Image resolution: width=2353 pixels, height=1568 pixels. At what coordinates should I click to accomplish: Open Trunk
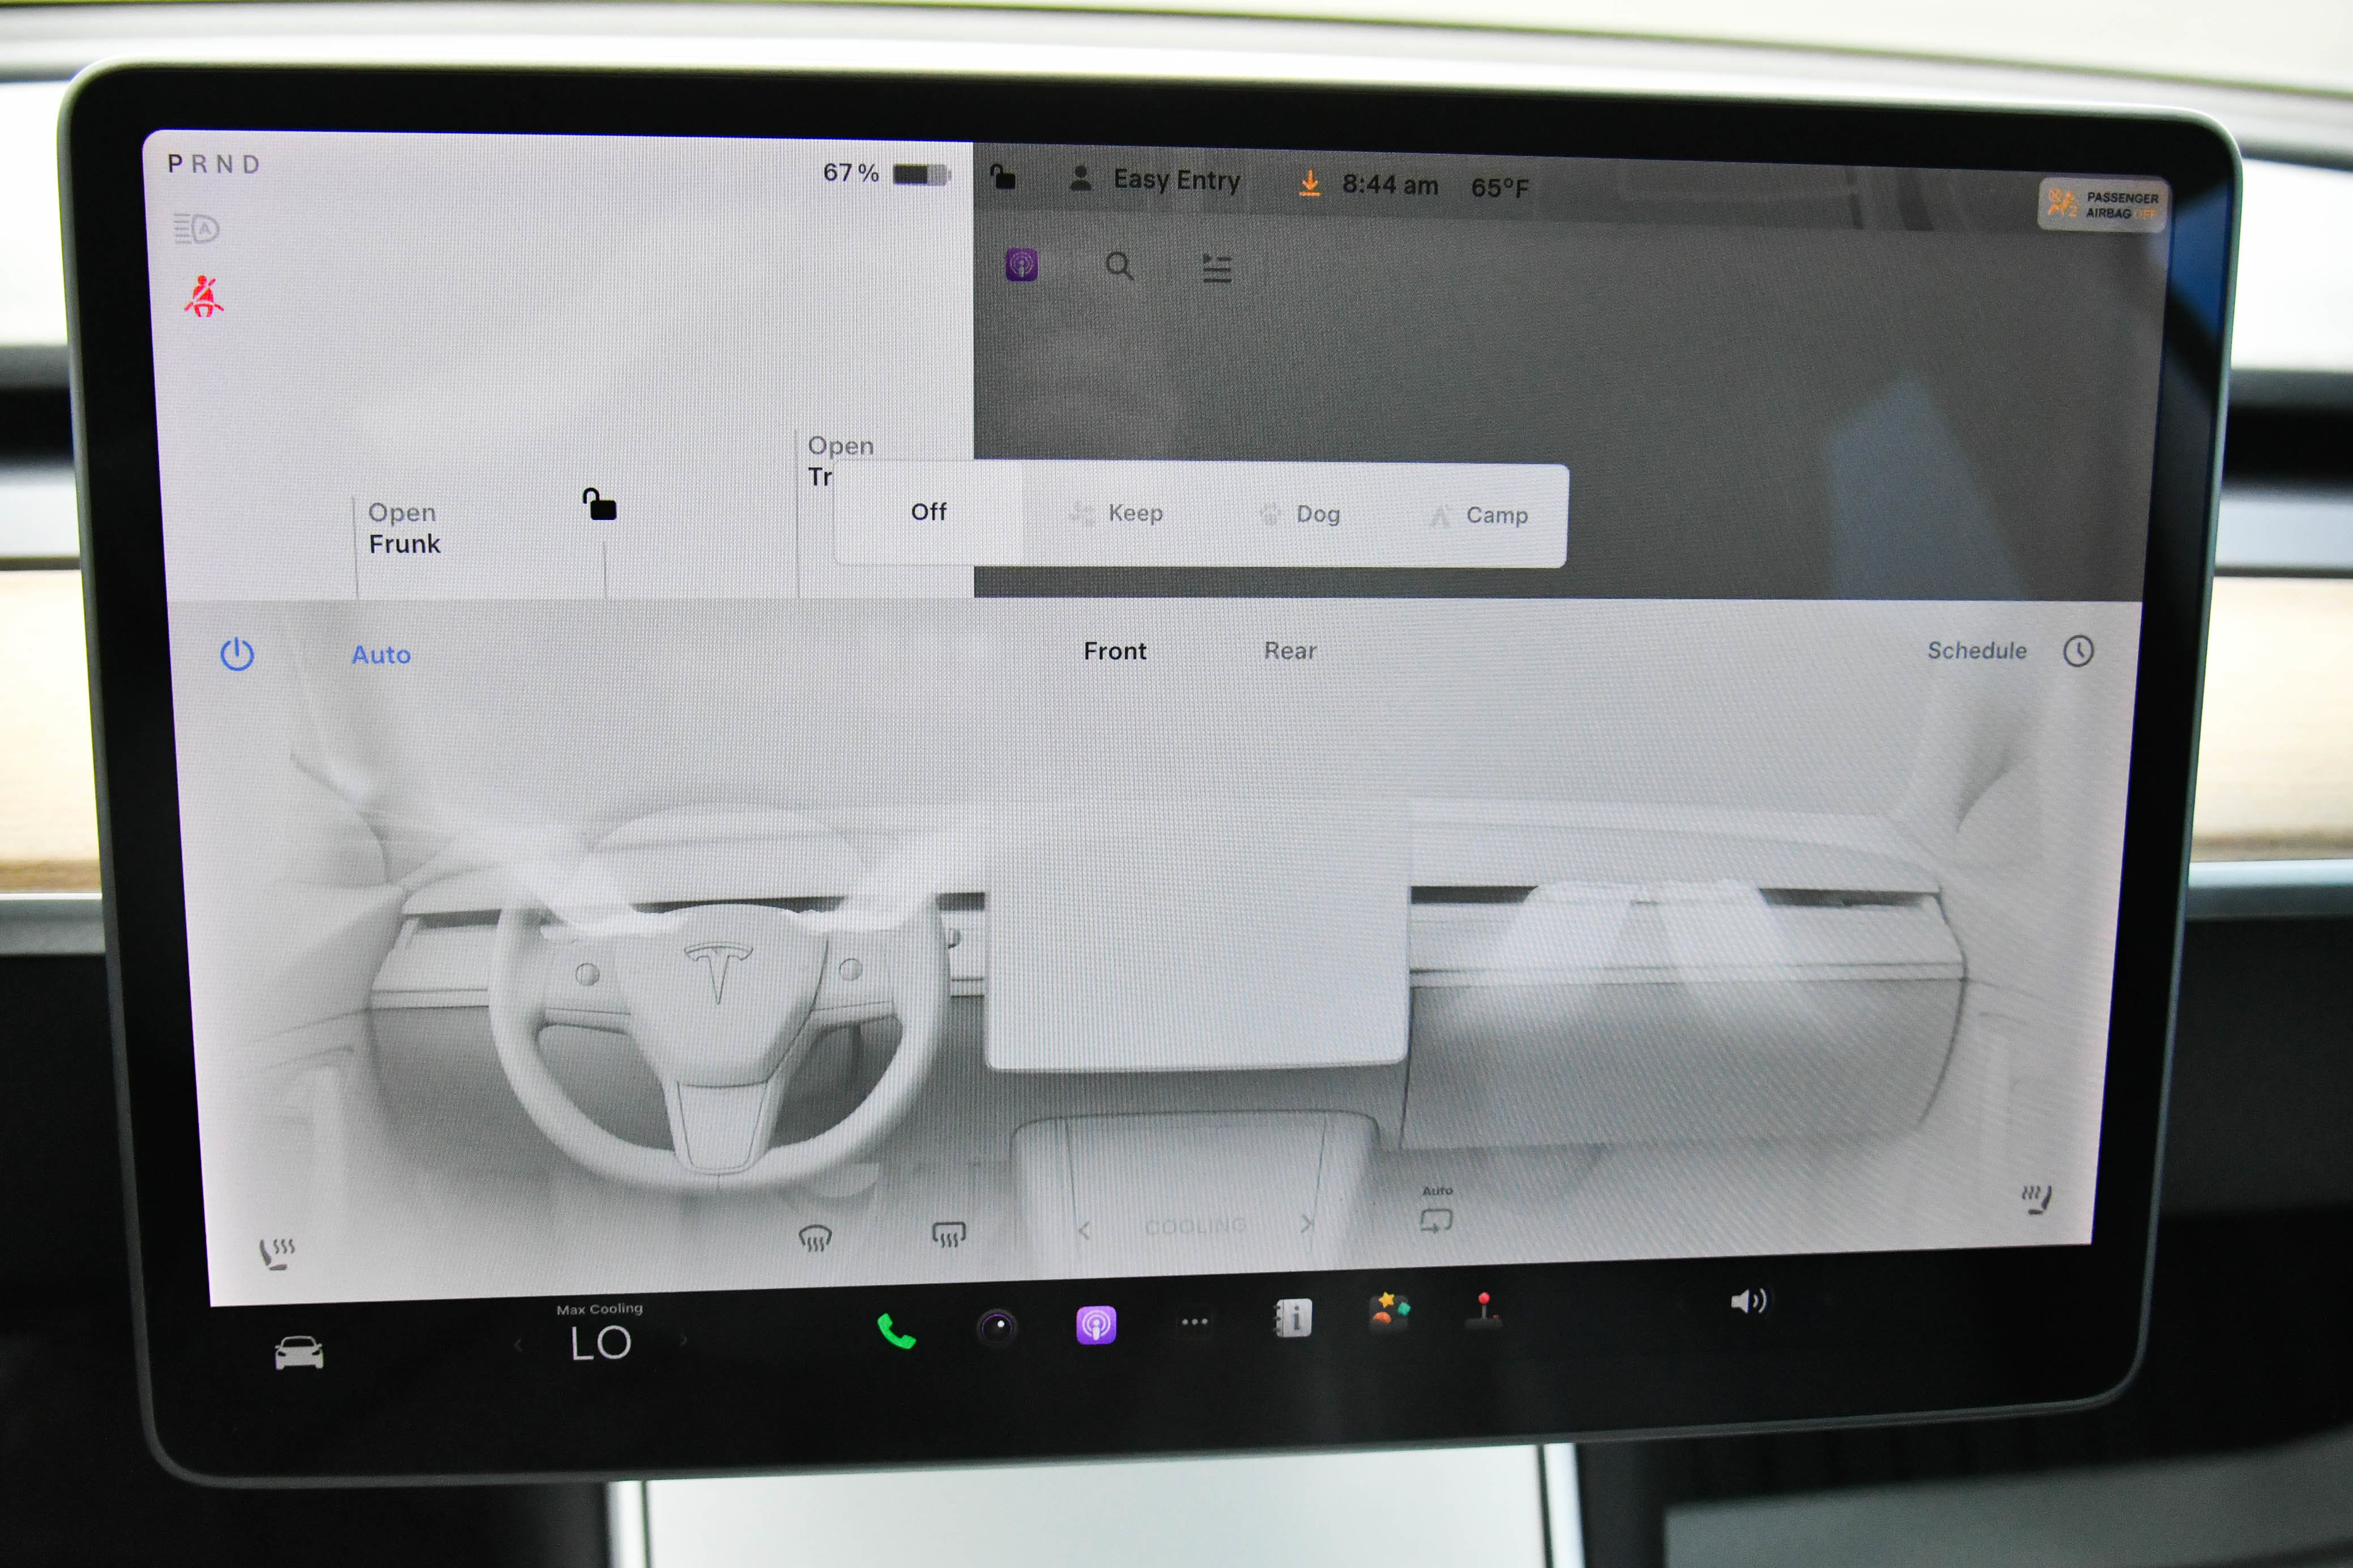coord(840,461)
